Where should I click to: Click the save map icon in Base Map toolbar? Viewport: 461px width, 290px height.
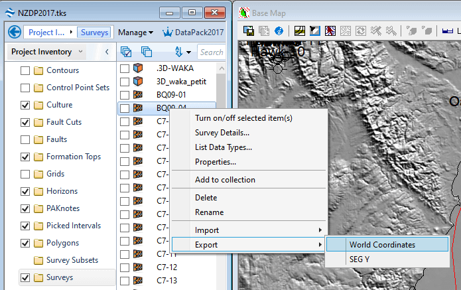pos(249,31)
